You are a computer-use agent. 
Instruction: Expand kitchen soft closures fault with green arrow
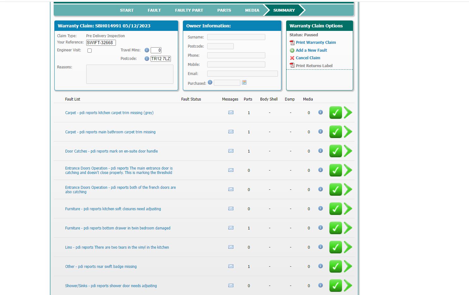click(x=348, y=209)
